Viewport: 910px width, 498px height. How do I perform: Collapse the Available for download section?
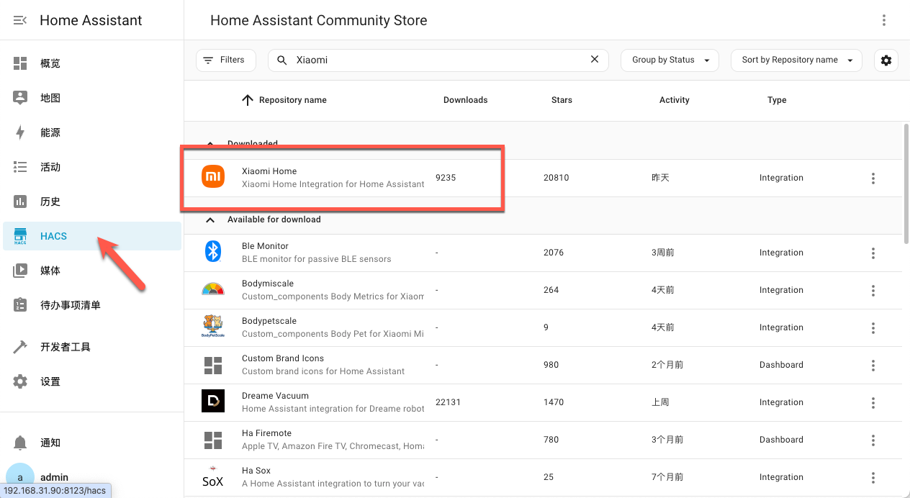(210, 219)
